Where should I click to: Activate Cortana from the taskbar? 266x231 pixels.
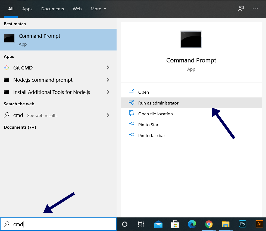click(x=124, y=224)
